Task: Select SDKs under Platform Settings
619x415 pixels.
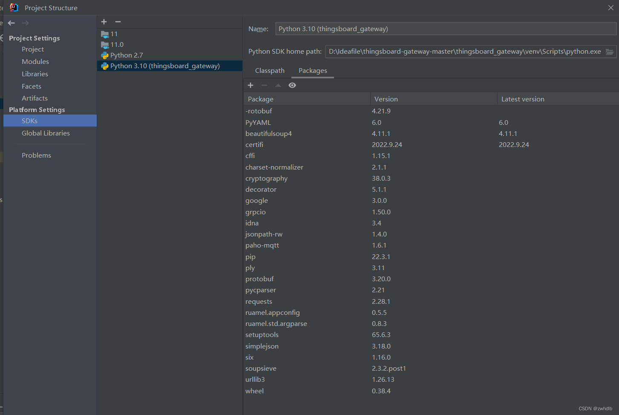Action: [x=50, y=121]
